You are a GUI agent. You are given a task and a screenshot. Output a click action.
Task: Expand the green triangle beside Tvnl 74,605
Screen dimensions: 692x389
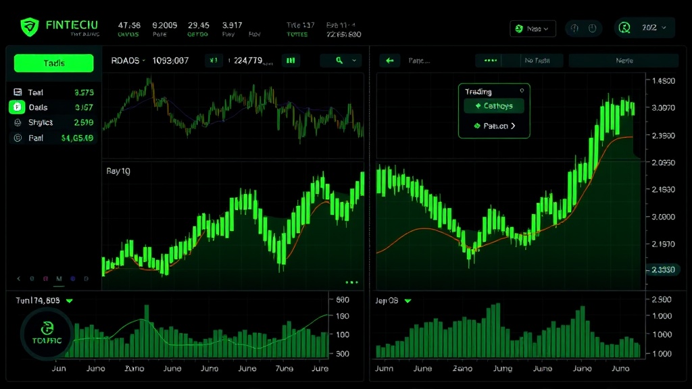(70, 301)
